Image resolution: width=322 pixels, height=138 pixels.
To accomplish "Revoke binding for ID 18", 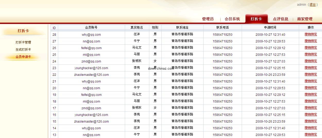I will pyautogui.click(x=311, y=101).
